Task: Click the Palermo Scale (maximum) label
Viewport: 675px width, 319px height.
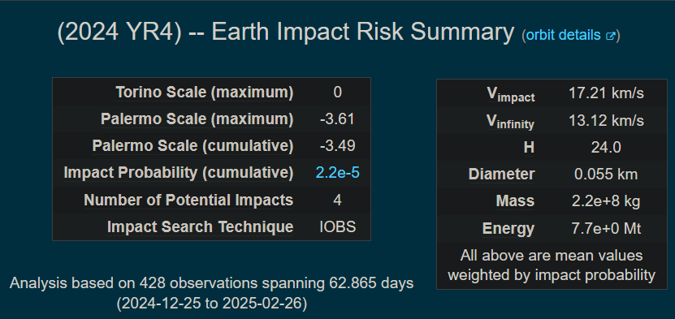Action: coord(197,119)
